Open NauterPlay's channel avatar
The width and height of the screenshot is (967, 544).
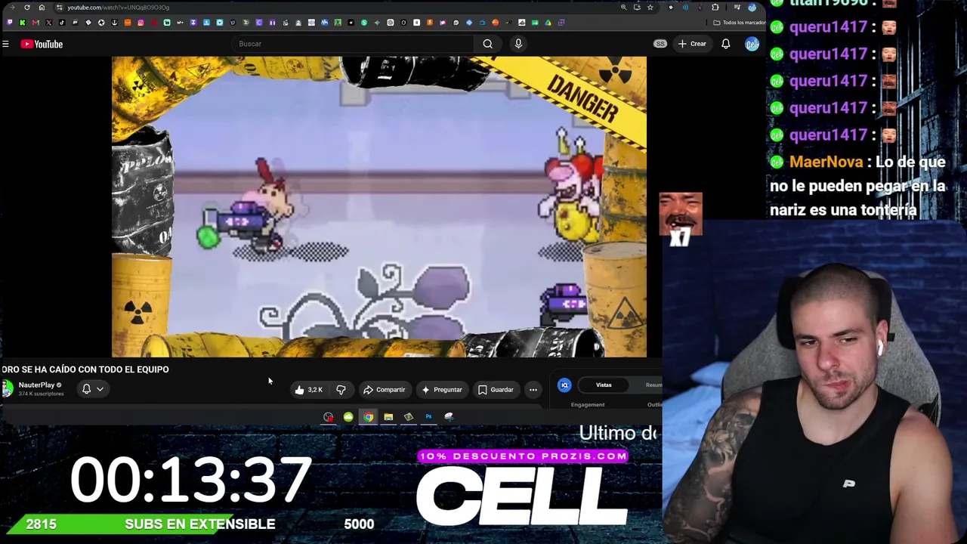8,388
